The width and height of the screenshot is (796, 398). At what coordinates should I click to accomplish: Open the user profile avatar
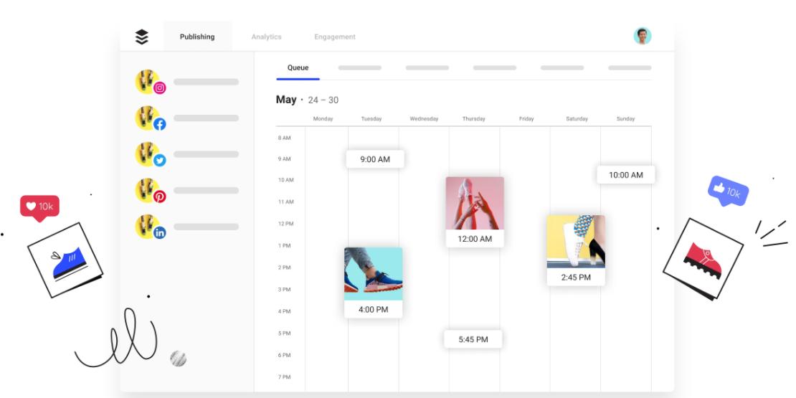642,36
